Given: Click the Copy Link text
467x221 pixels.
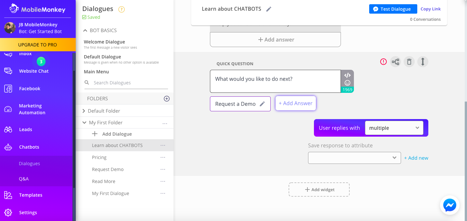Looking at the screenshot, I should [430, 9].
